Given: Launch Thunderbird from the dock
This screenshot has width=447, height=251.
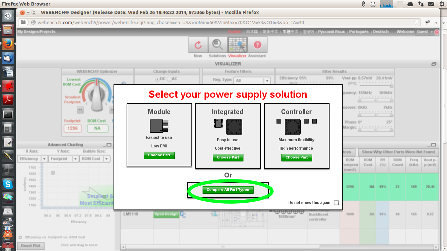Looking at the screenshot, I should tap(8, 58).
